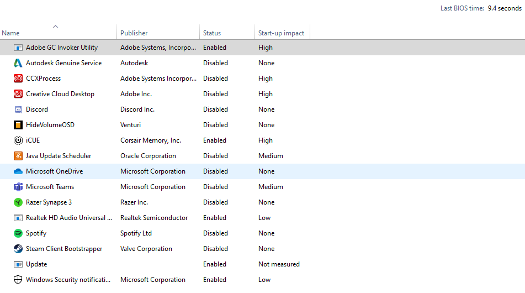Click the Realtek Semiconductor publisher cell
525x293 pixels.
[154, 218]
